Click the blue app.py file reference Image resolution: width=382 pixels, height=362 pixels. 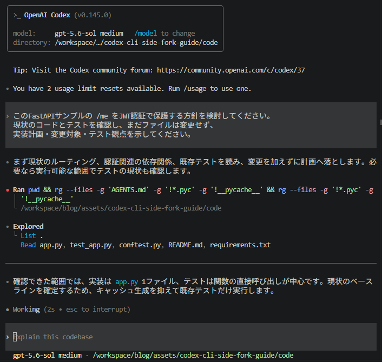tap(127, 281)
